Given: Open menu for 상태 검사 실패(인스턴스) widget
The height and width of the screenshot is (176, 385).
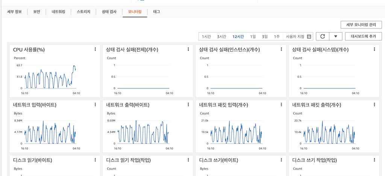Looking at the screenshot, I should [281, 49].
